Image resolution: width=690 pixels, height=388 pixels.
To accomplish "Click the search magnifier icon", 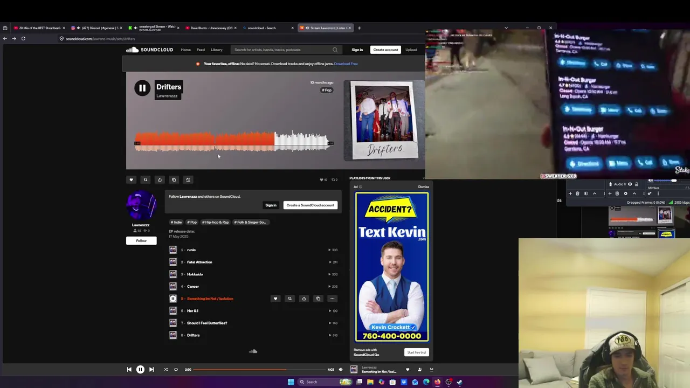I will 335,50.
